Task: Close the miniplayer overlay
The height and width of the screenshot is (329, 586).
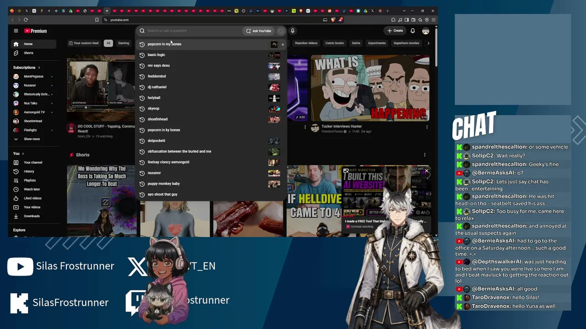Action: [x=426, y=171]
